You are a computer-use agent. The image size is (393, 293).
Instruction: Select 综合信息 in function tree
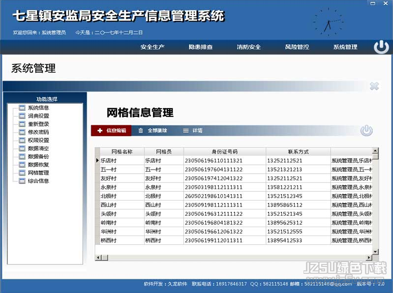click(38, 181)
